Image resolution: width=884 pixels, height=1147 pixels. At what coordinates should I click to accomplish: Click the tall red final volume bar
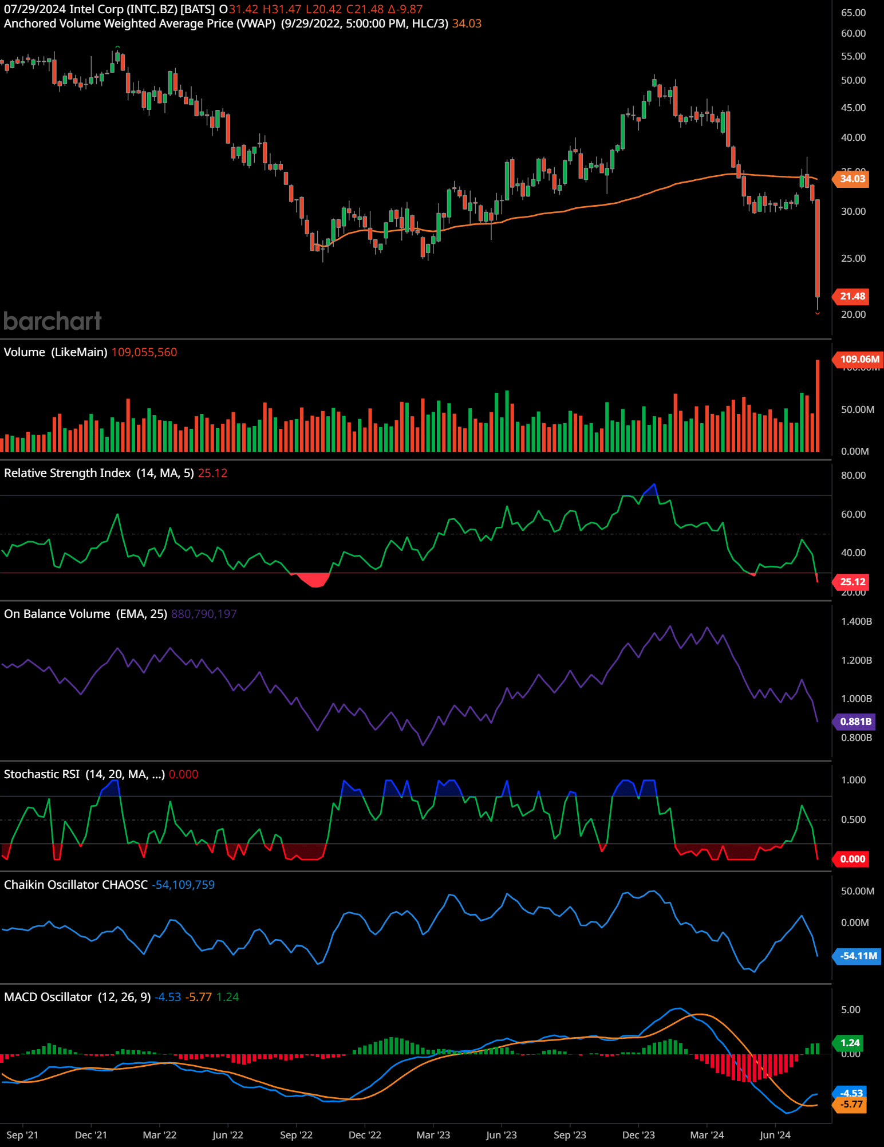coord(818,406)
